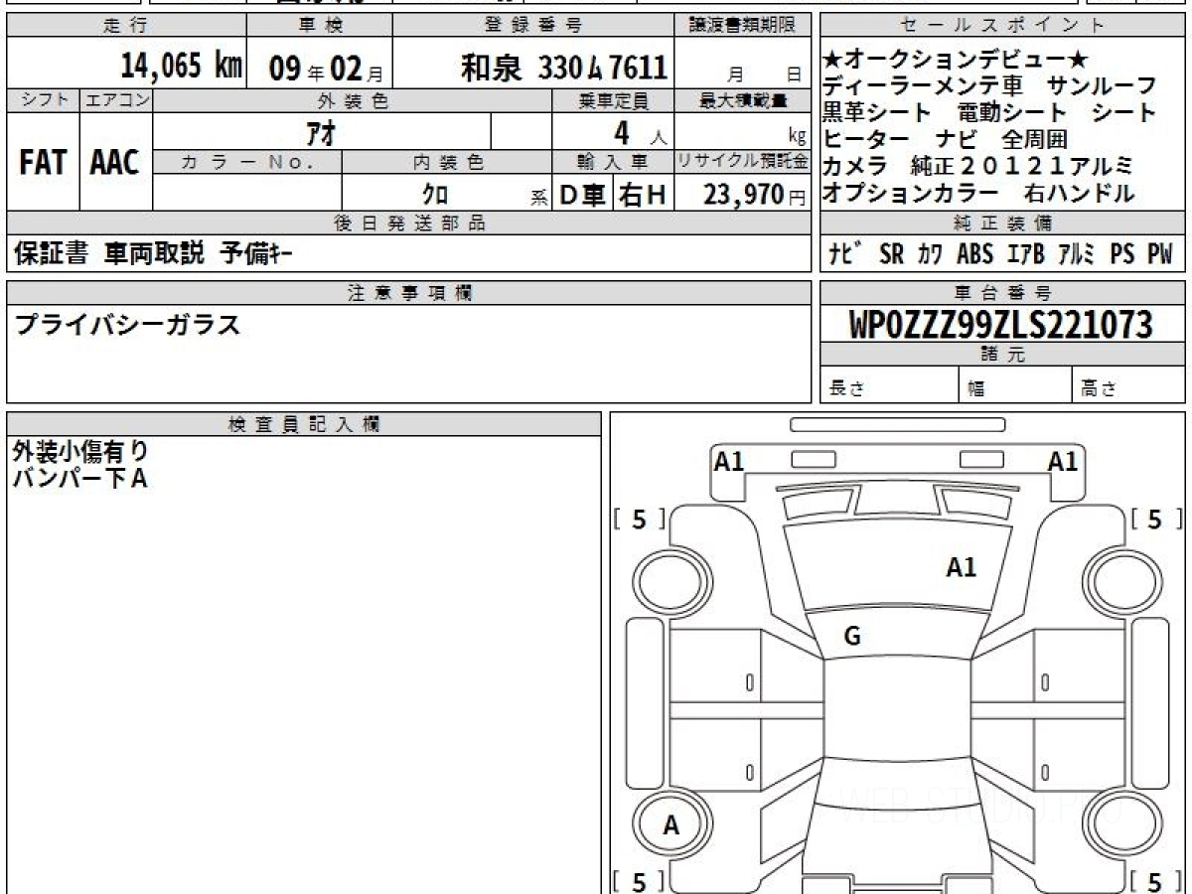Select the 保証書 item
Image resolution: width=1192 pixels, height=894 pixels.
52,254
